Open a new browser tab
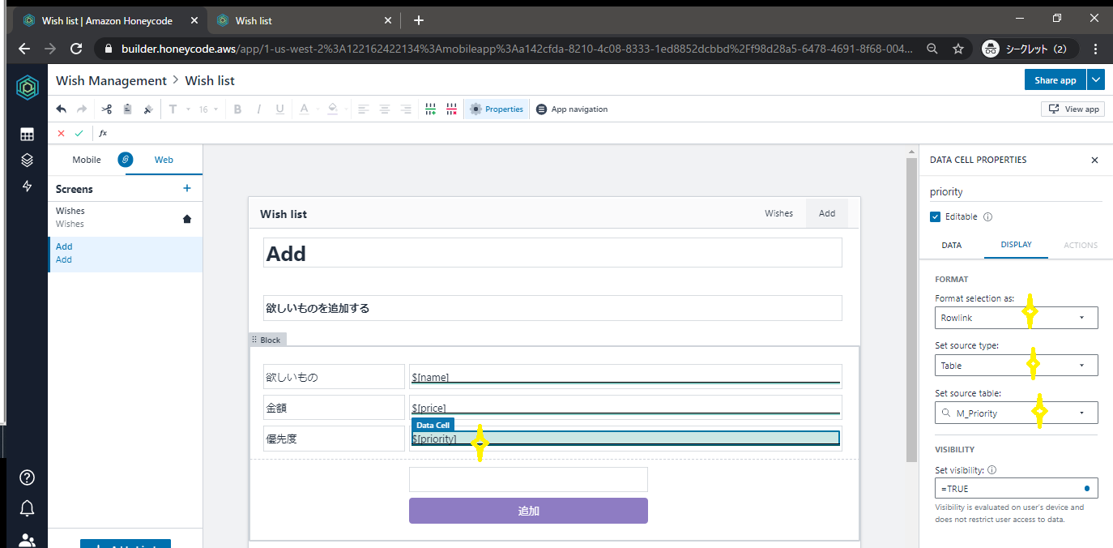This screenshot has width=1113, height=548. pos(418,20)
